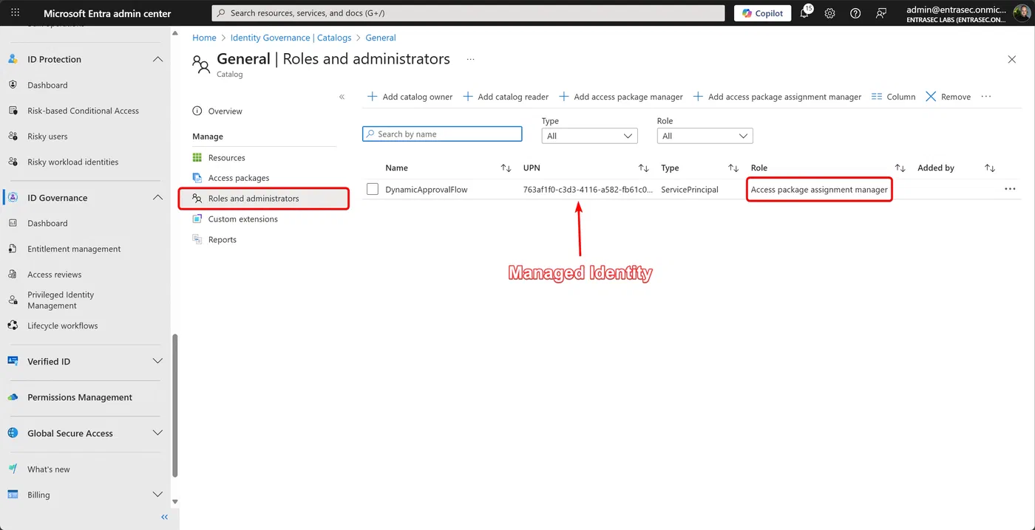Screen dimensions: 1035x530
Task: Open ID Protection Dashboard
Action: click(x=47, y=85)
